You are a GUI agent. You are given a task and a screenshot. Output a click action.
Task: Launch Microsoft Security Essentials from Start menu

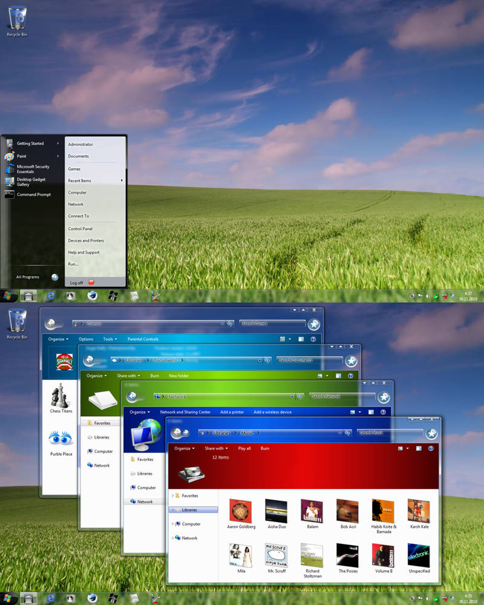tap(33, 169)
